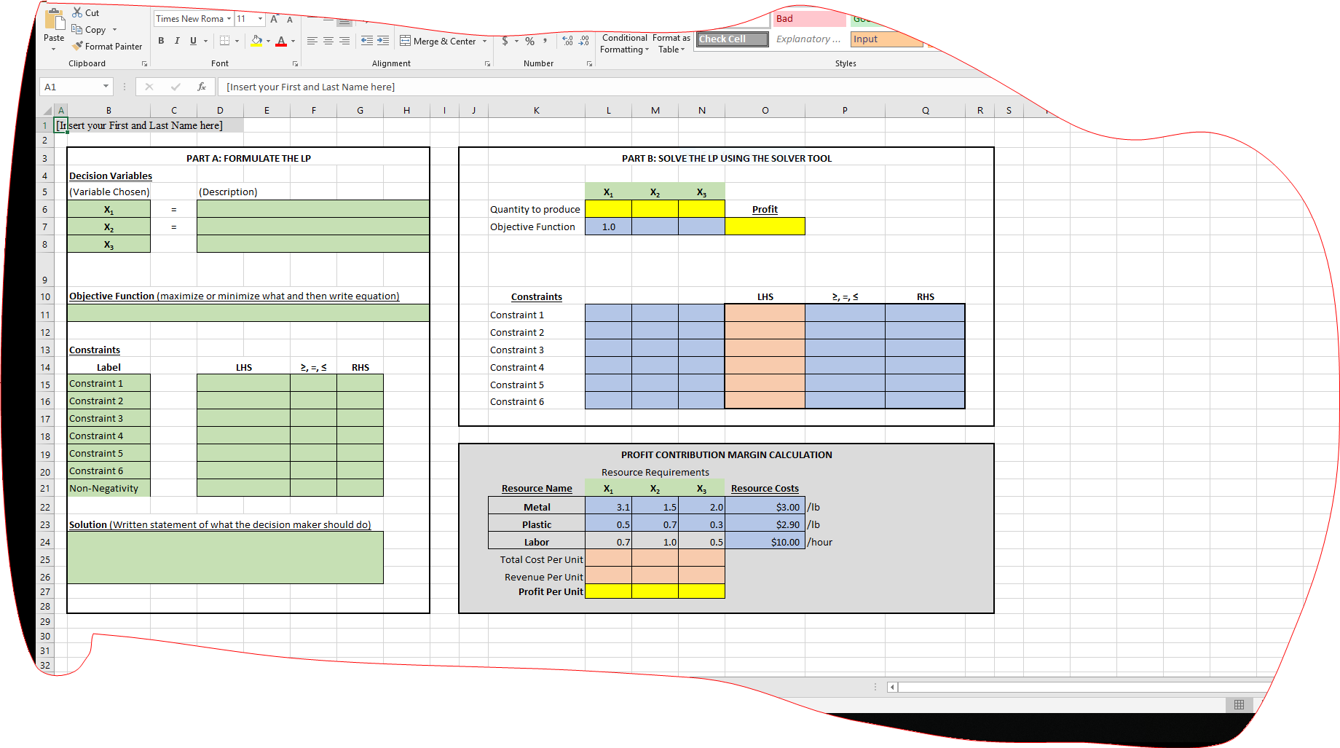Apply Percent Style format
1340x748 pixels.
pyautogui.click(x=530, y=41)
